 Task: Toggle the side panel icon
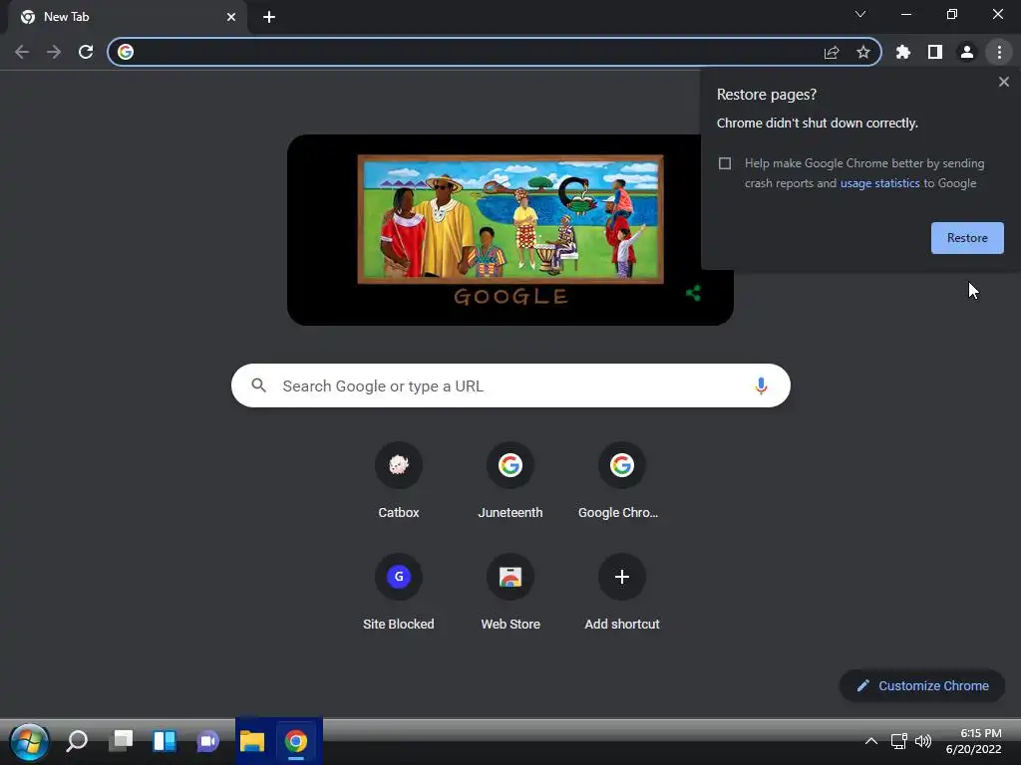(x=935, y=52)
